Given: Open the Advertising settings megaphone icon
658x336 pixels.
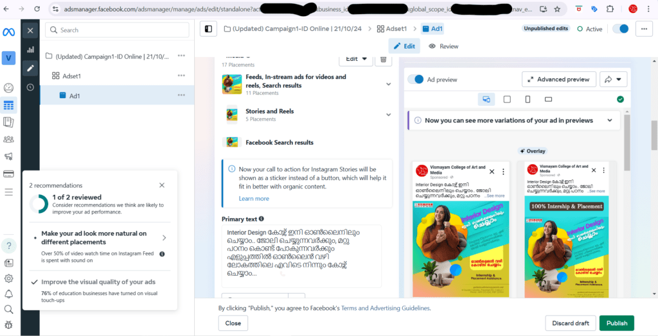Looking at the screenshot, I should point(8,156).
